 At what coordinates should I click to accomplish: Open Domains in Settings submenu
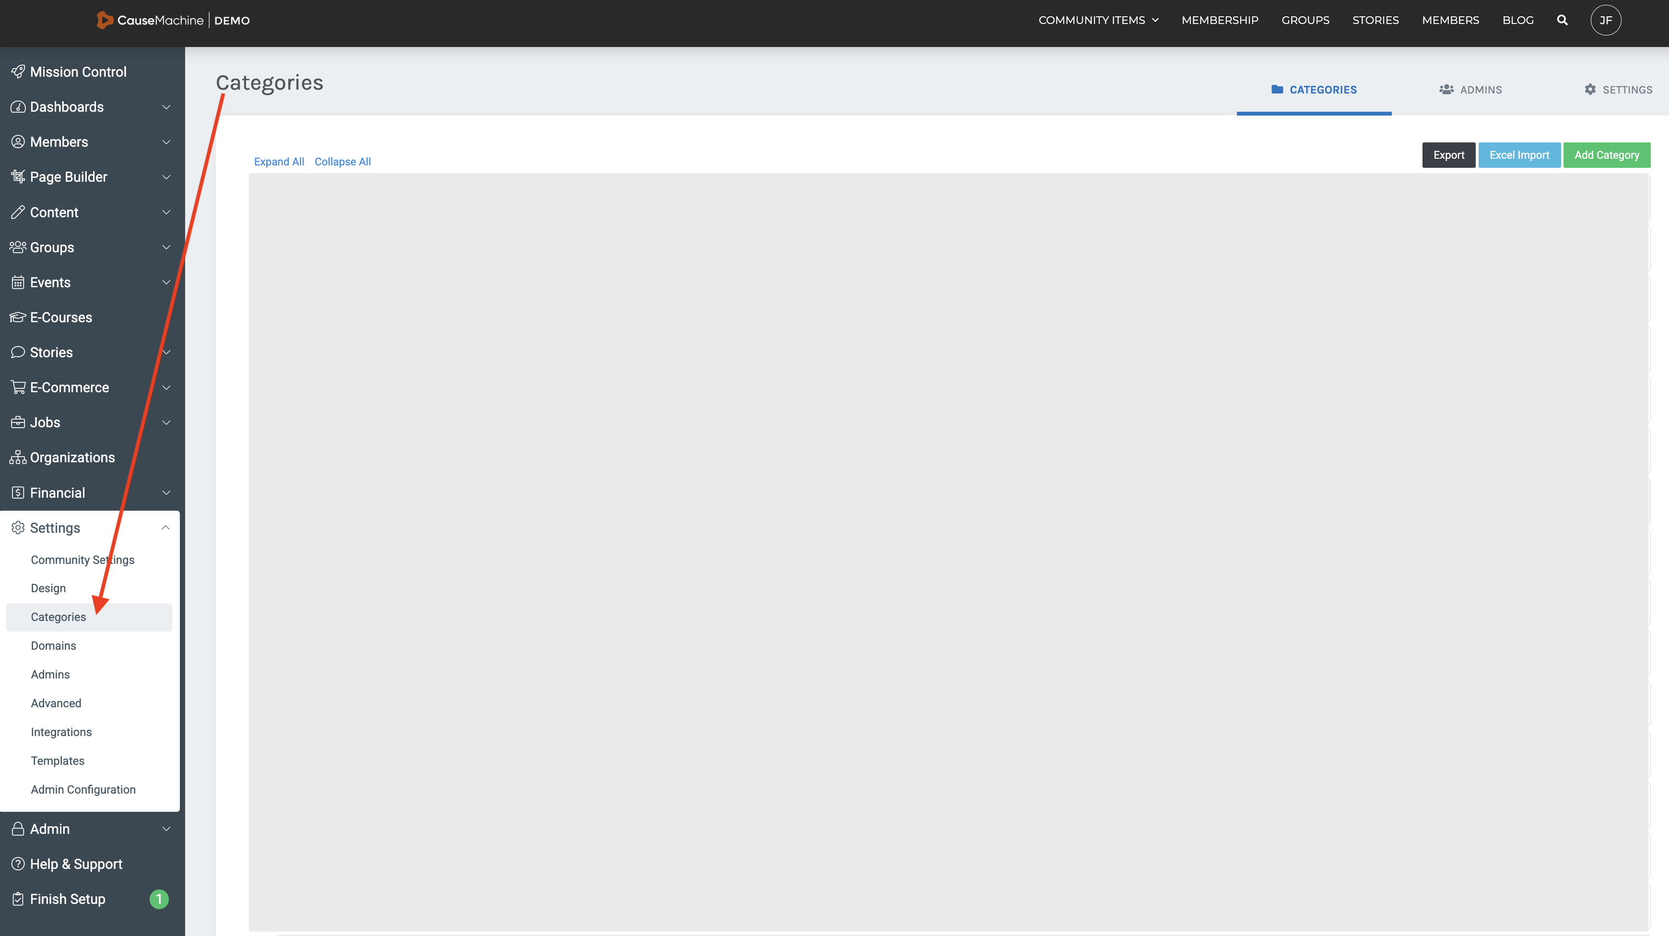coord(53,646)
